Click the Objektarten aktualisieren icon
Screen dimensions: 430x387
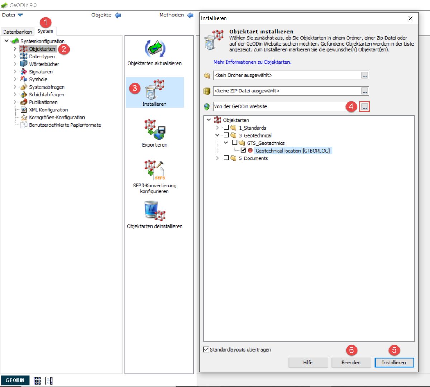tap(155, 49)
